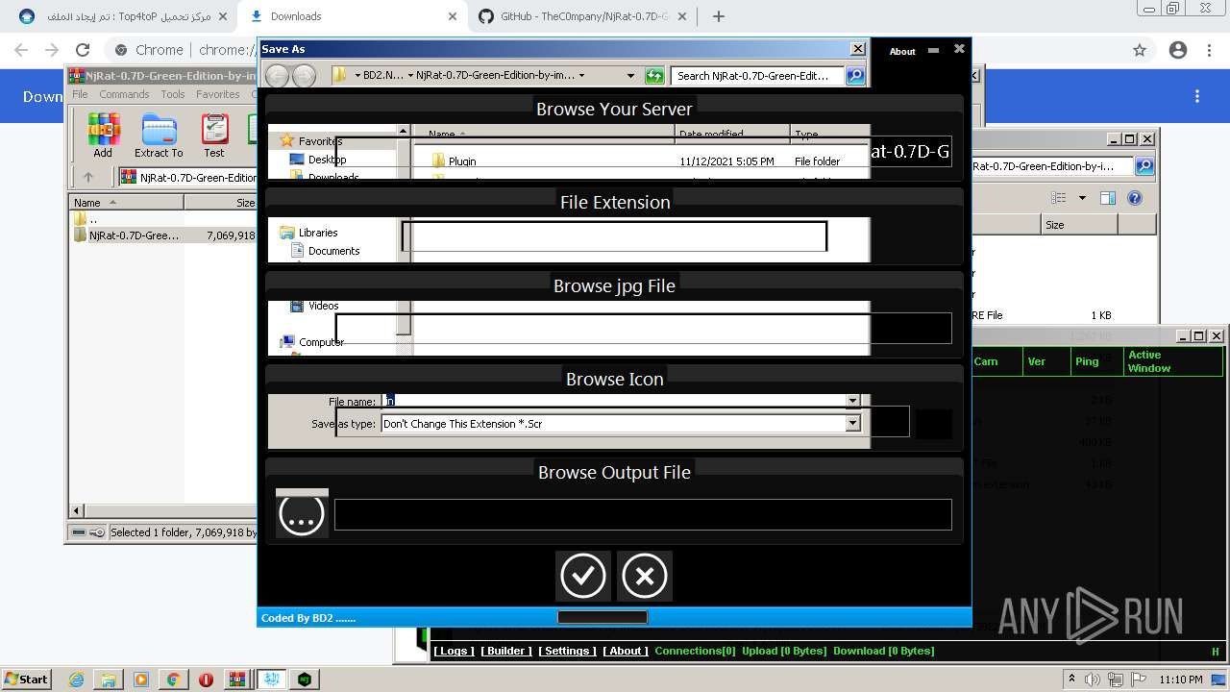Click the WinRAR Test archive icon
1230x692 pixels.
[x=214, y=135]
